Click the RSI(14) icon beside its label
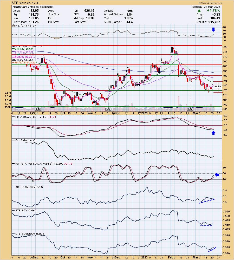The image size is (234, 260). click(x=14, y=25)
